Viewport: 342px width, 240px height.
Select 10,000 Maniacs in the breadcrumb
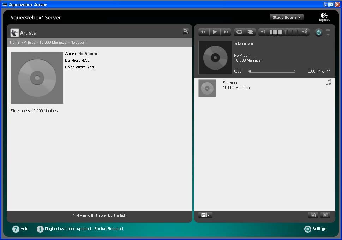tap(53, 42)
